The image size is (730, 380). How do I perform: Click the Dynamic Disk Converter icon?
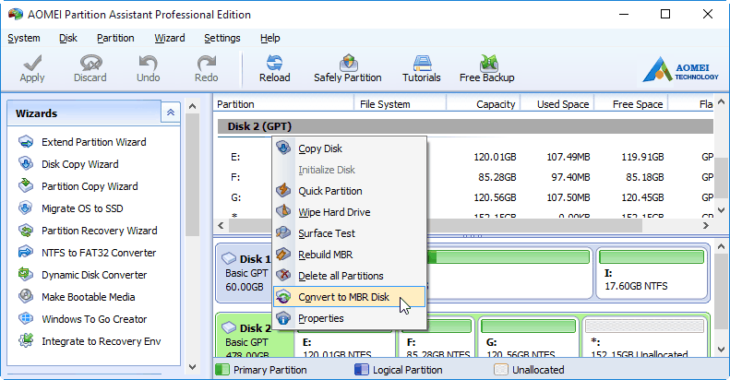(x=26, y=275)
